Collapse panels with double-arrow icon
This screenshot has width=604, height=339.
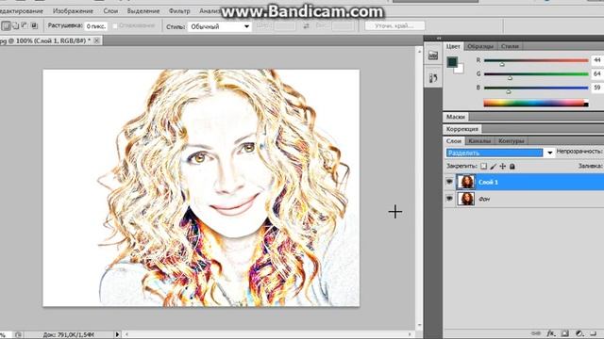(439, 38)
